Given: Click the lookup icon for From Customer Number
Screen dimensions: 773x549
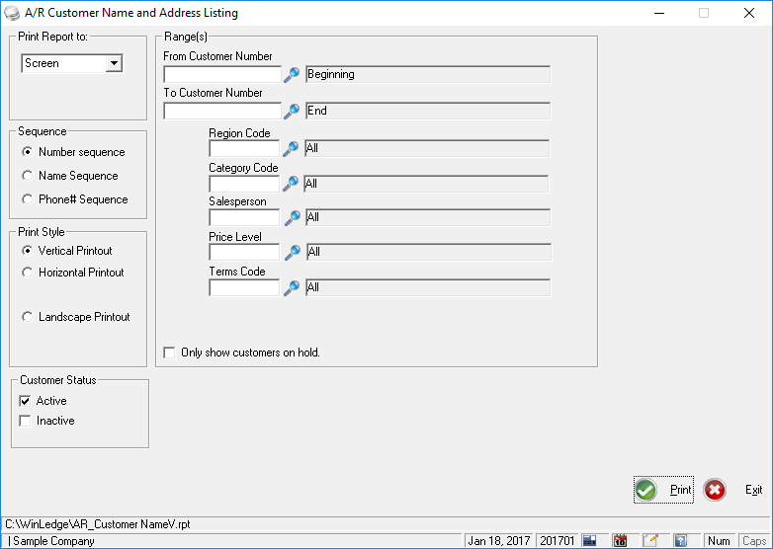Looking at the screenshot, I should [292, 74].
